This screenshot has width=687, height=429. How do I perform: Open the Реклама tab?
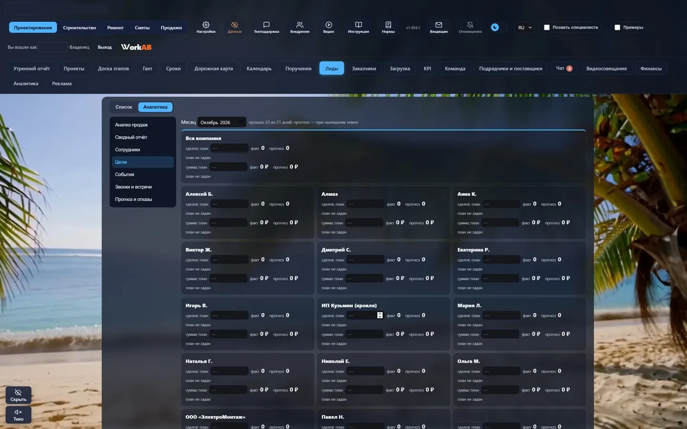(62, 83)
